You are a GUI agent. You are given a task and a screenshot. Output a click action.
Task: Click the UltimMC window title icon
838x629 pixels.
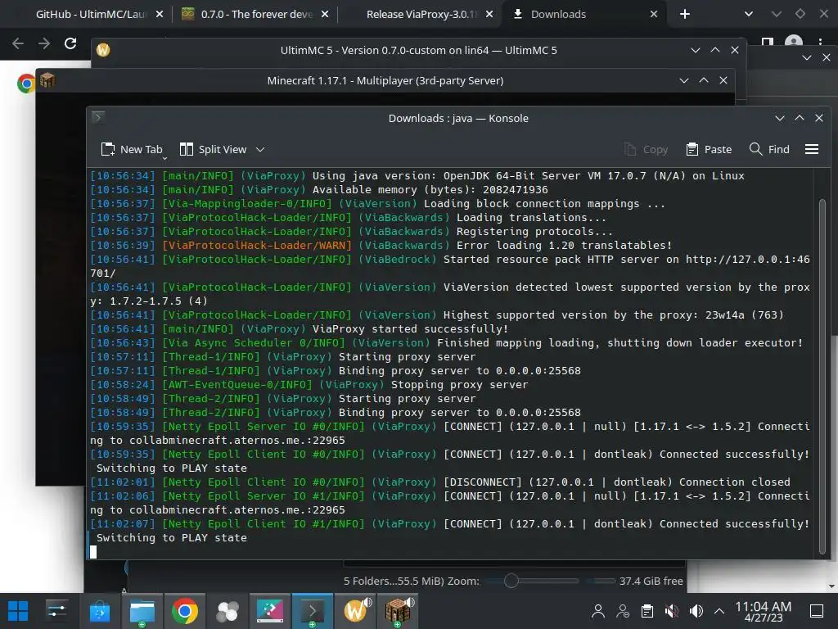[103, 50]
